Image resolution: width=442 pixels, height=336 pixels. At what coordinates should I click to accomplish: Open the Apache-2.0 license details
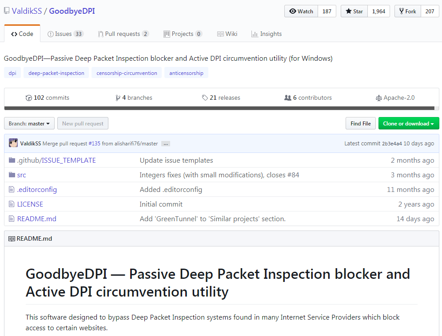(395, 98)
